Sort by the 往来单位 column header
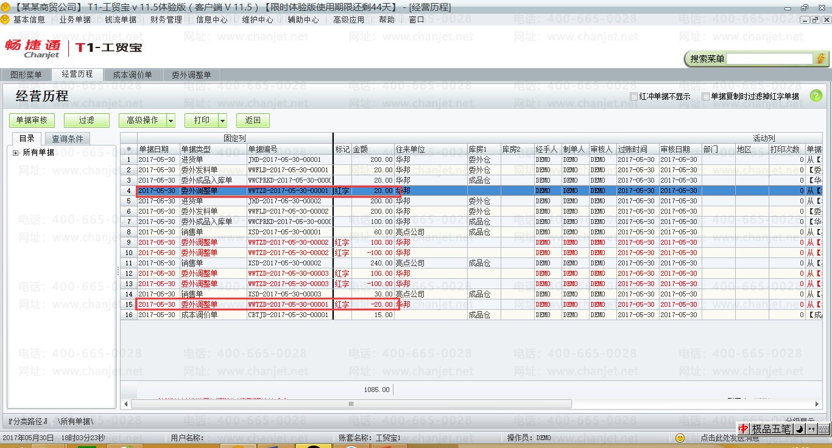Image resolution: width=832 pixels, height=448 pixels. pyautogui.click(x=431, y=149)
